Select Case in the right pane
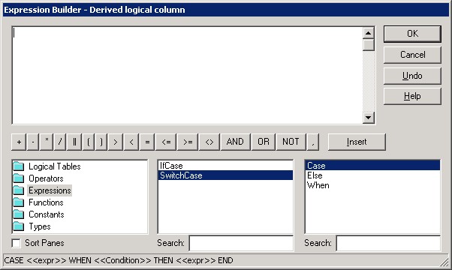Screen dimensions: 452x270 pyautogui.click(x=372, y=166)
